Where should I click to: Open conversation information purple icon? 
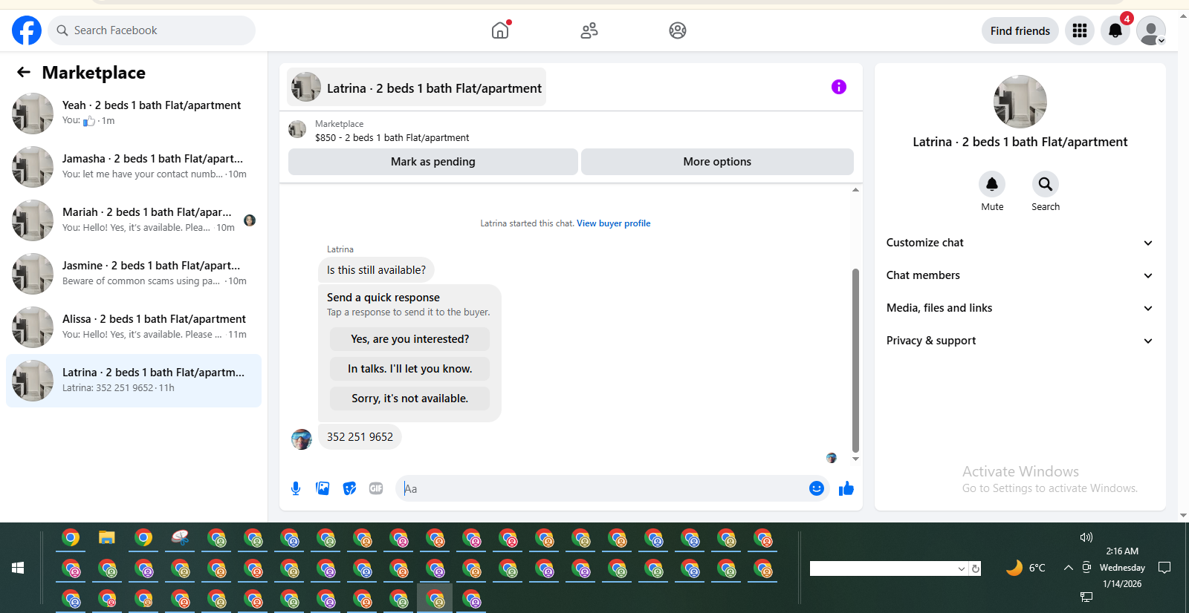pyautogui.click(x=839, y=87)
